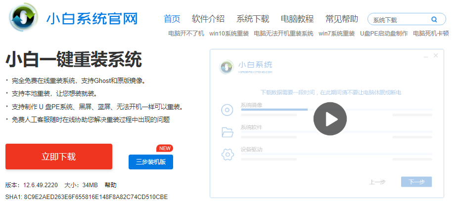The width and height of the screenshot is (458, 201).
Task: Click the red 立即下载 button
Action: tap(59, 157)
